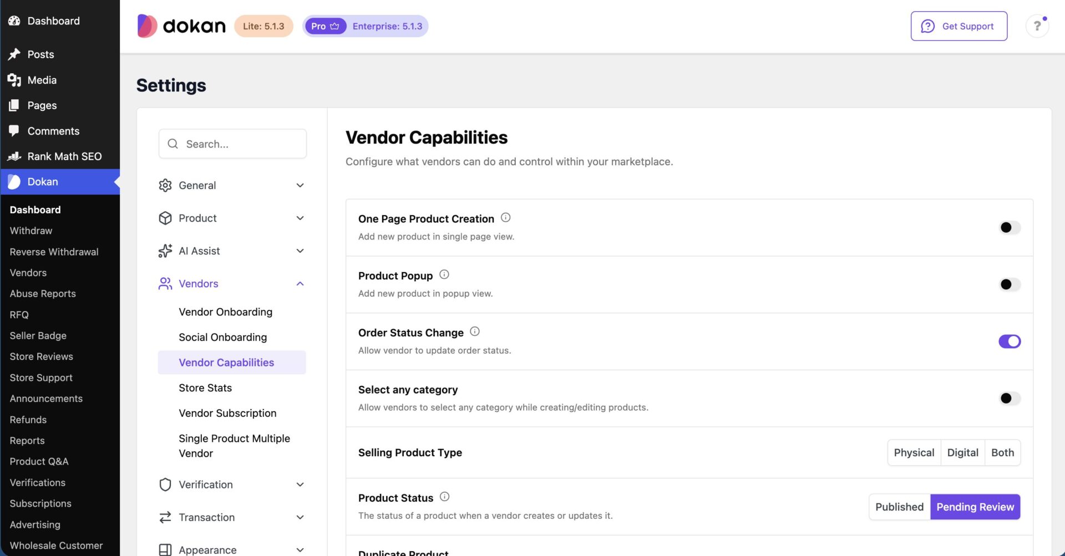The width and height of the screenshot is (1065, 556).
Task: Click the Verification shield icon
Action: 165,484
